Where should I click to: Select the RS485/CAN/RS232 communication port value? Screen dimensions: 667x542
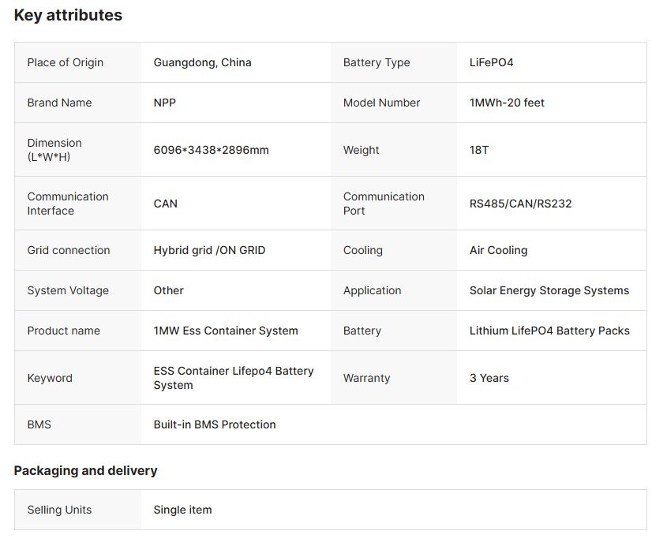(520, 204)
